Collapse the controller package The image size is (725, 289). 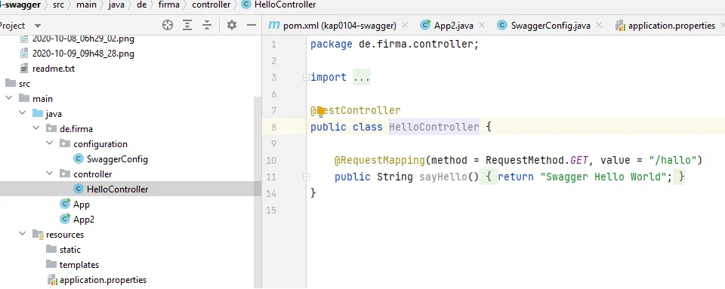click(50, 174)
